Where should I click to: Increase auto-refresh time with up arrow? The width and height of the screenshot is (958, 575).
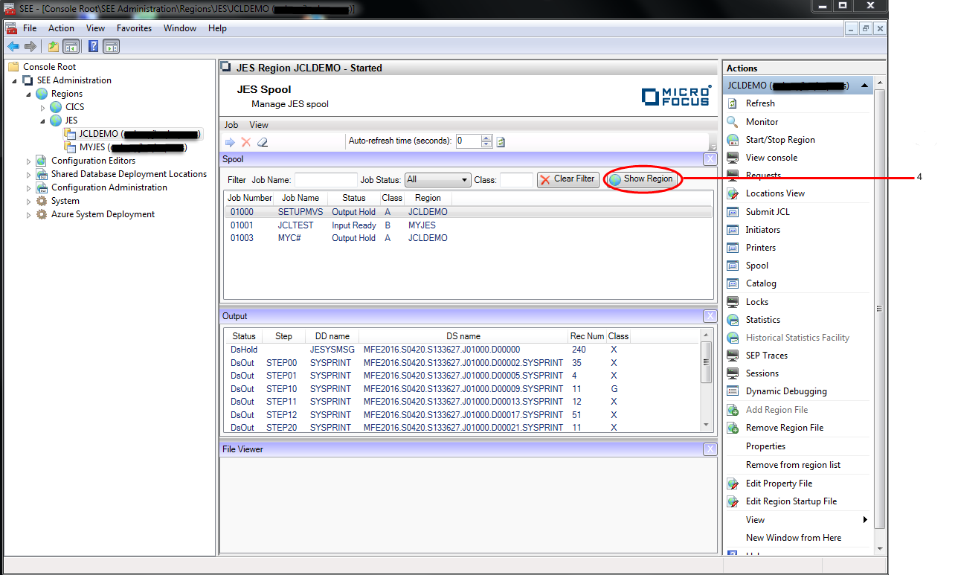tap(486, 138)
